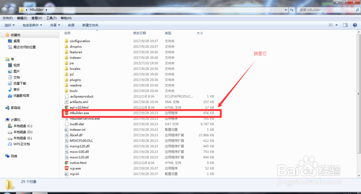Open Homegroup (家庭组) in sidebar
Screen dimensions: 361x194
point(13,108)
